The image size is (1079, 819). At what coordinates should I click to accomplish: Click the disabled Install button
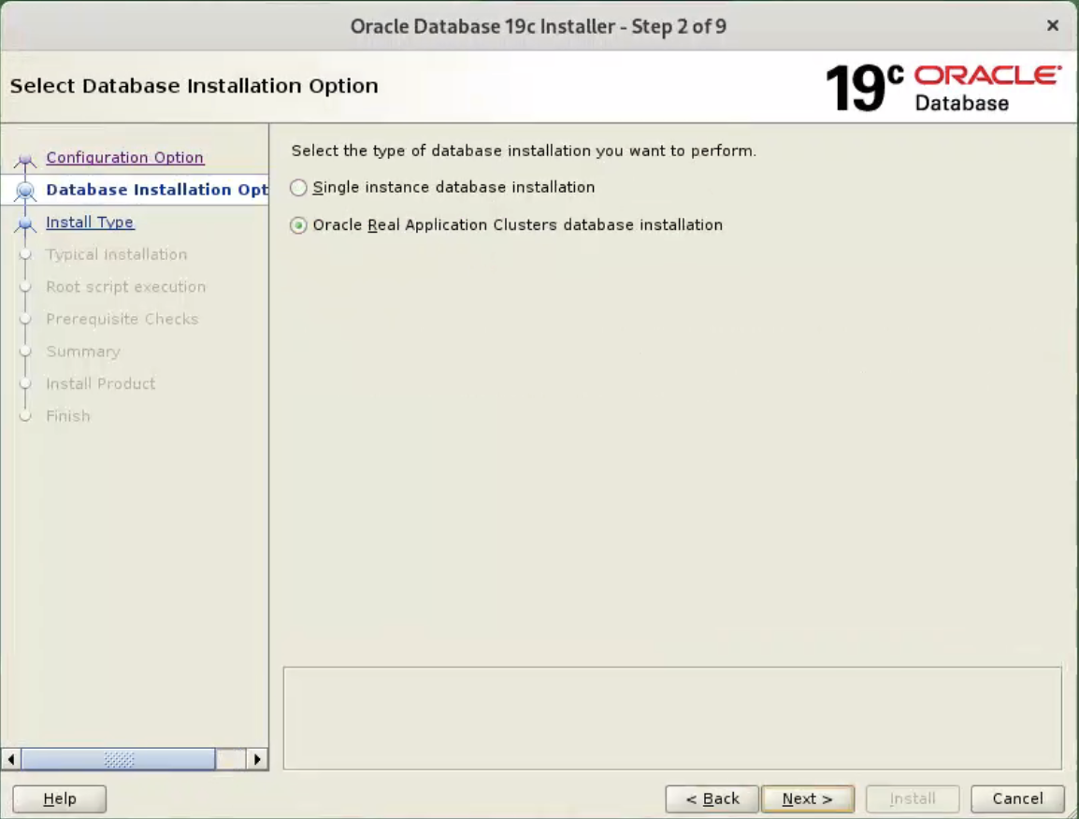click(x=913, y=798)
